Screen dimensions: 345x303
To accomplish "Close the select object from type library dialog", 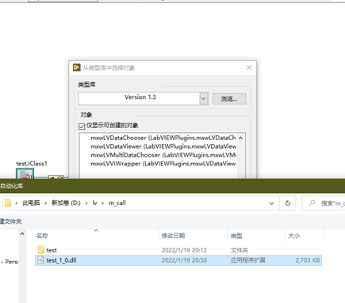I will (249, 67).
